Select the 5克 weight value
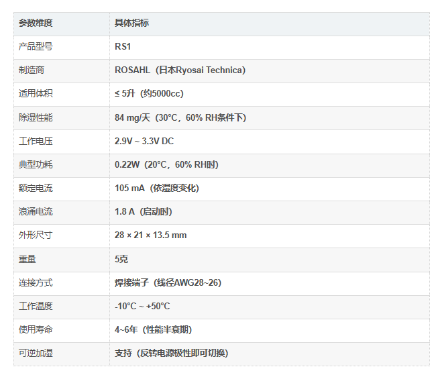Screen dimensions: 440x375 point(121,259)
